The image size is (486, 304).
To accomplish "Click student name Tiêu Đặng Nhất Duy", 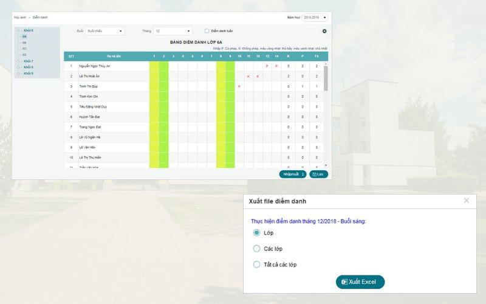I will pyautogui.click(x=93, y=107).
